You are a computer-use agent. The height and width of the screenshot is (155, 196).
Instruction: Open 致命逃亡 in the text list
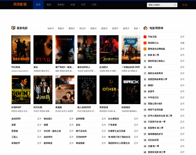(x=48, y=119)
